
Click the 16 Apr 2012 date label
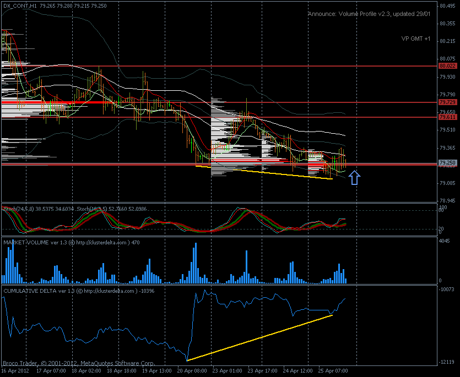tap(16, 370)
